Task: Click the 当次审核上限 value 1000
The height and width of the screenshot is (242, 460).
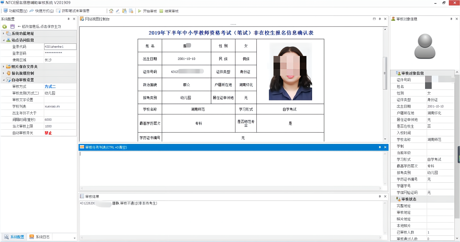Action: tap(60, 126)
